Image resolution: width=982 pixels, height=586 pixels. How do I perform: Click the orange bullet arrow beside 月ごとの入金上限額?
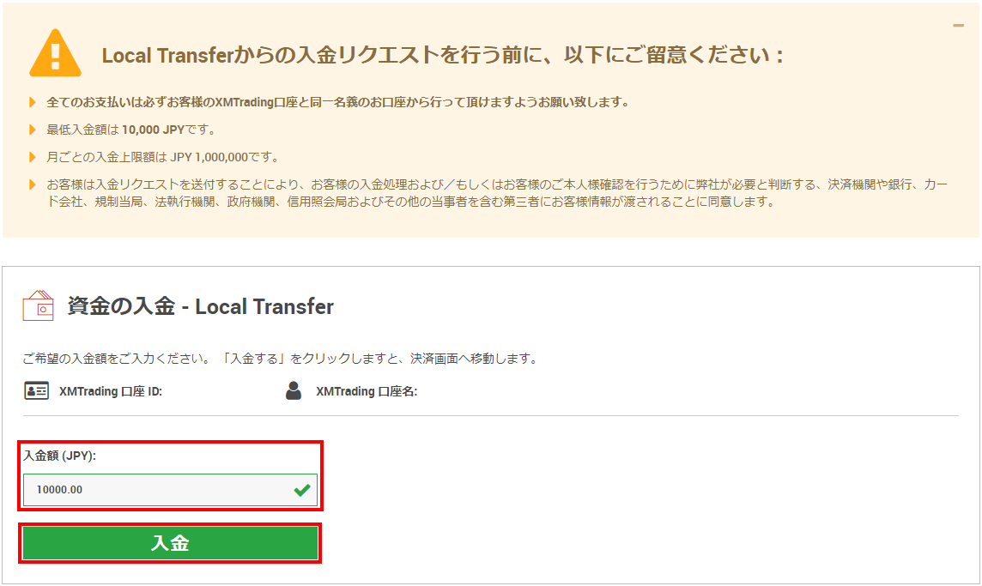point(33,157)
